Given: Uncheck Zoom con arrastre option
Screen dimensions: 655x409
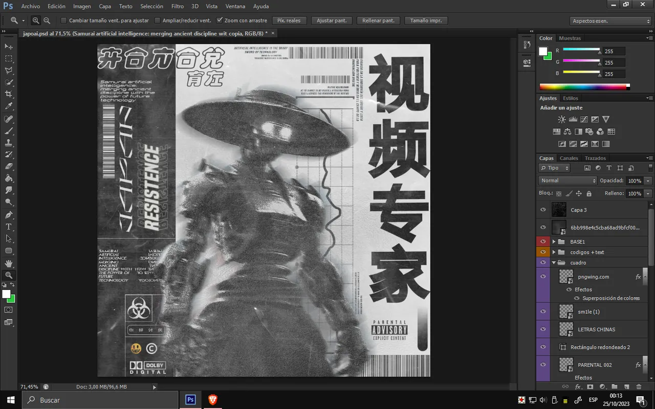Looking at the screenshot, I should [220, 20].
